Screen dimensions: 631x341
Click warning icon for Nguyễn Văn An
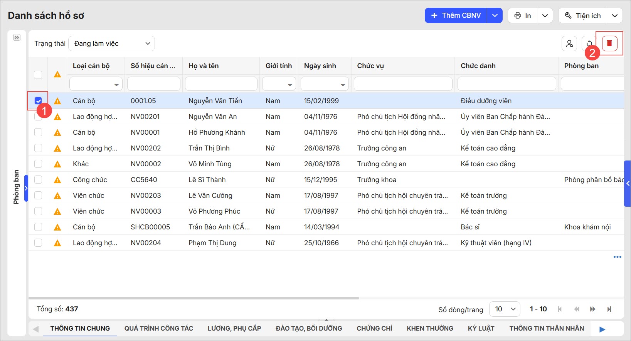click(57, 117)
